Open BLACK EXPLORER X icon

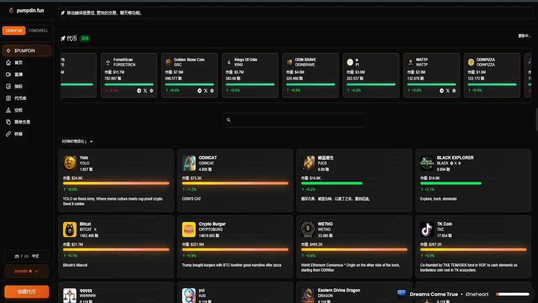[456, 163]
